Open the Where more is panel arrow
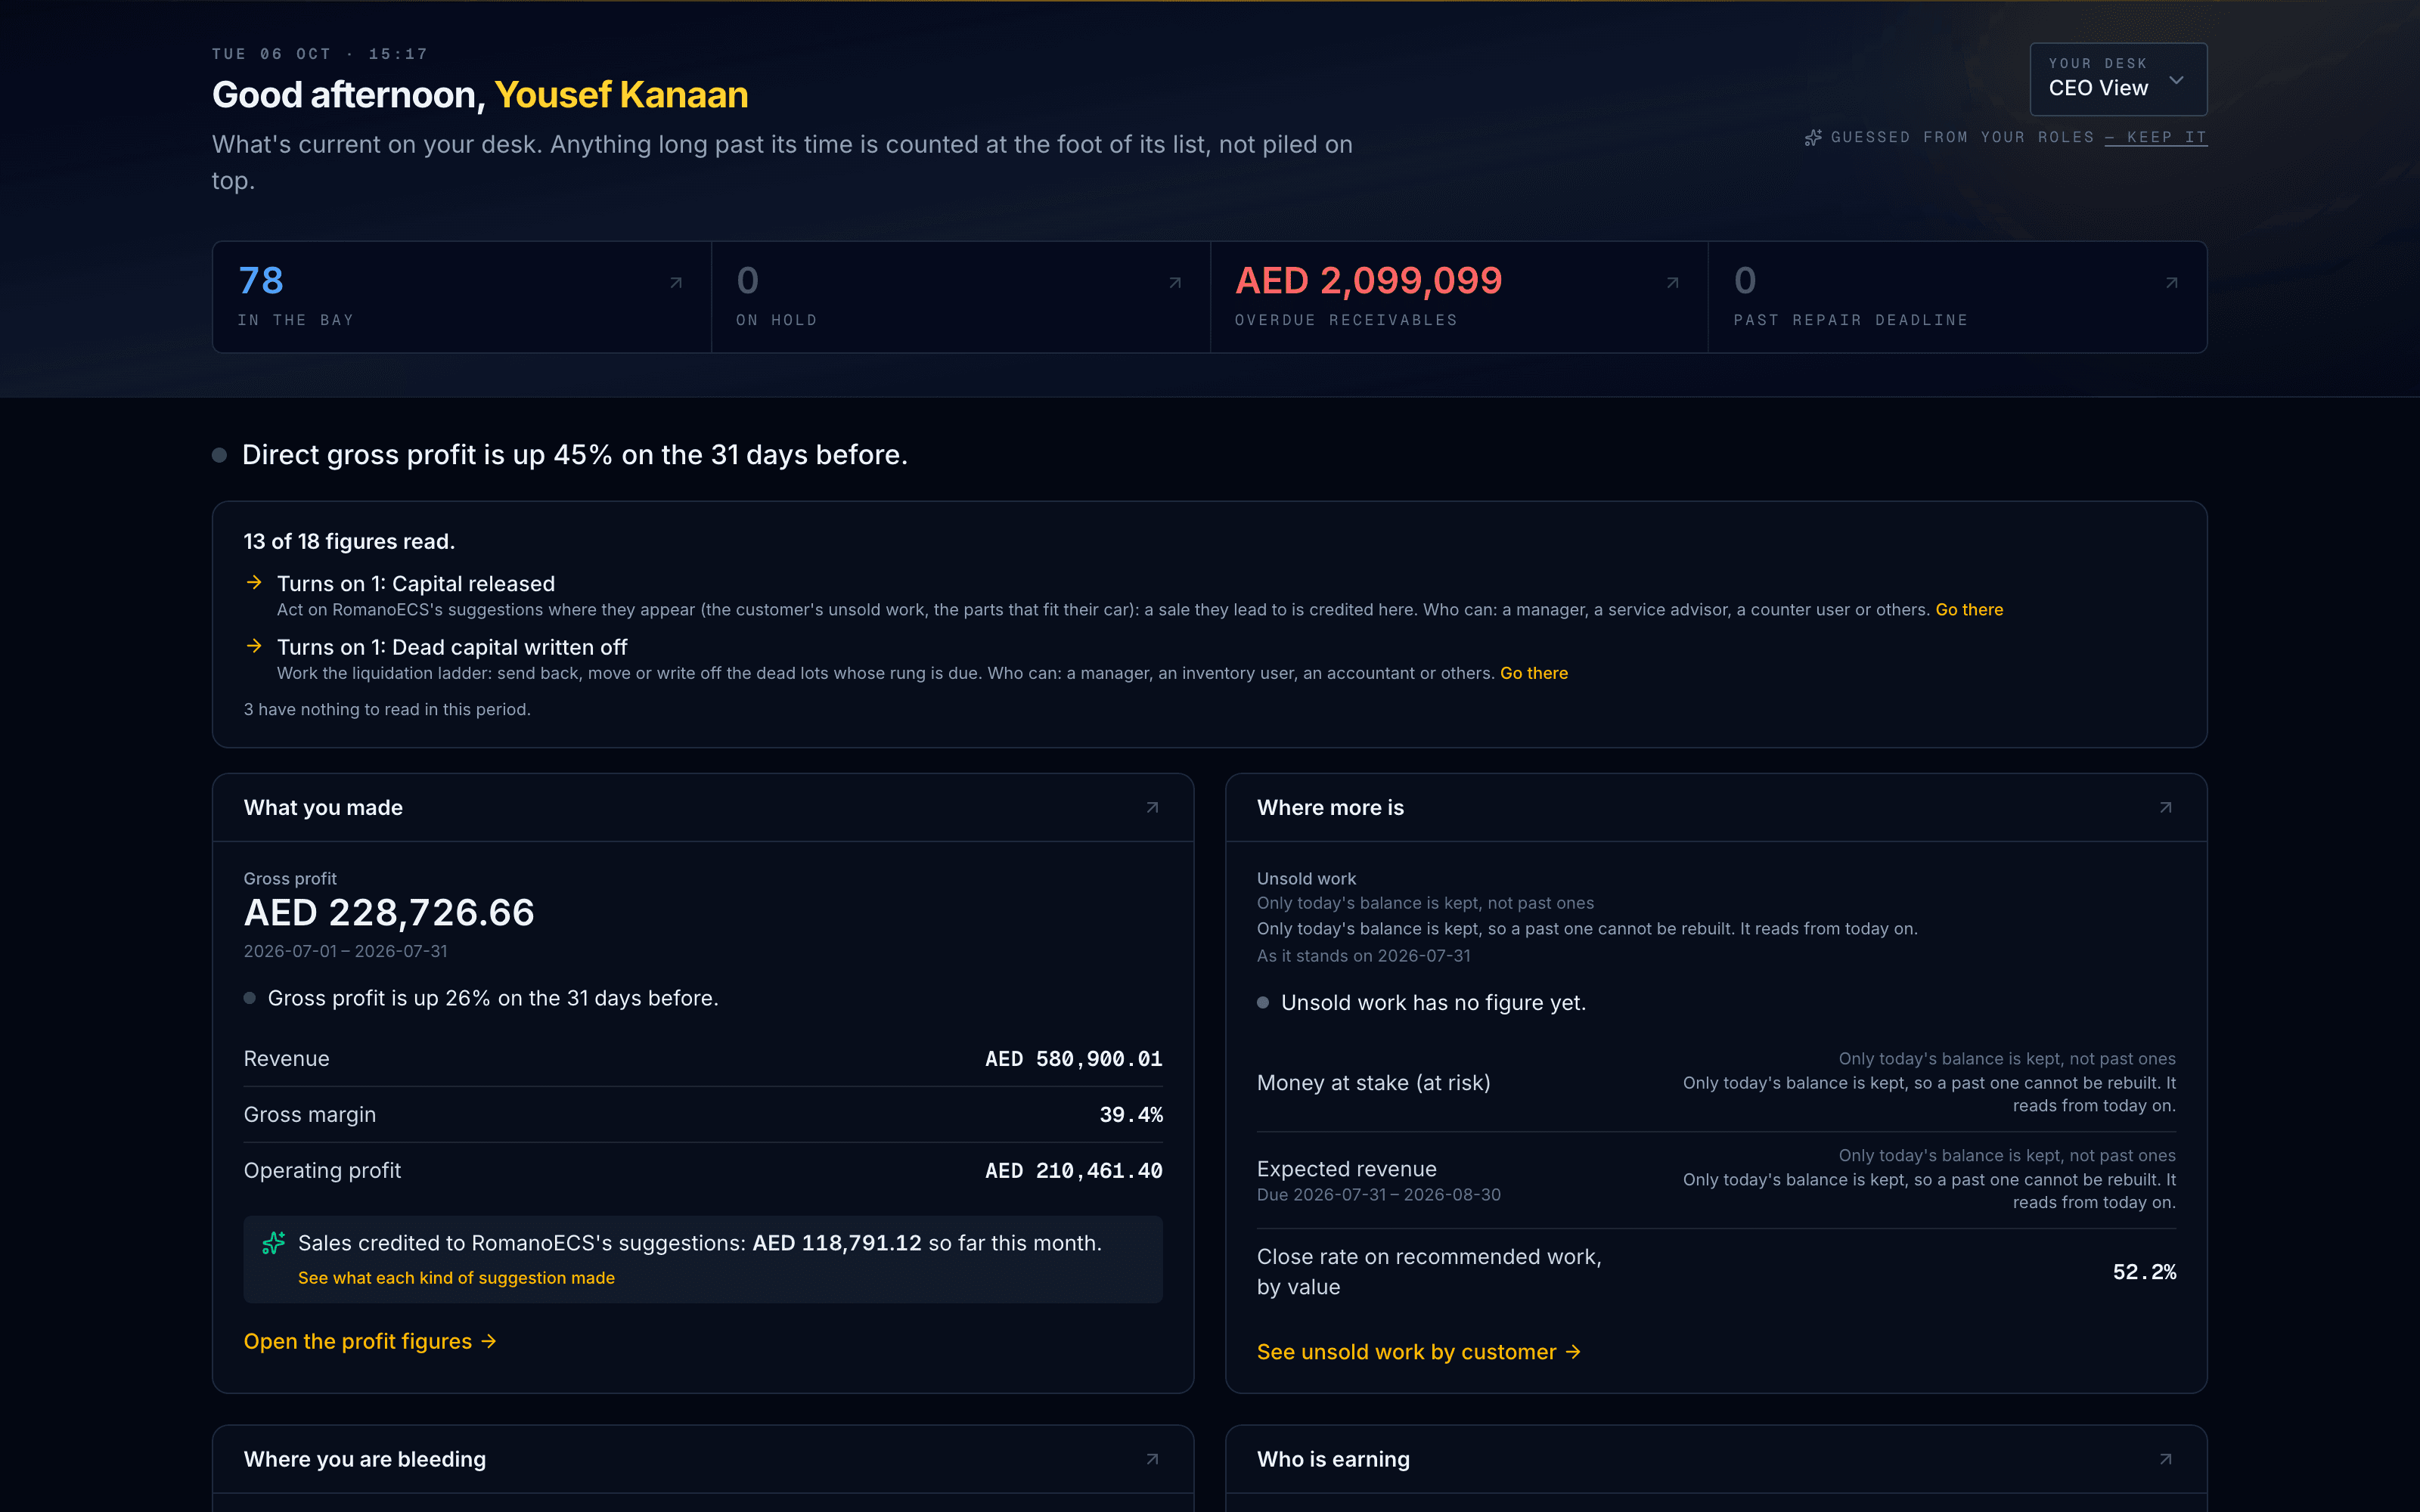2420x1512 pixels. pos(2166,807)
